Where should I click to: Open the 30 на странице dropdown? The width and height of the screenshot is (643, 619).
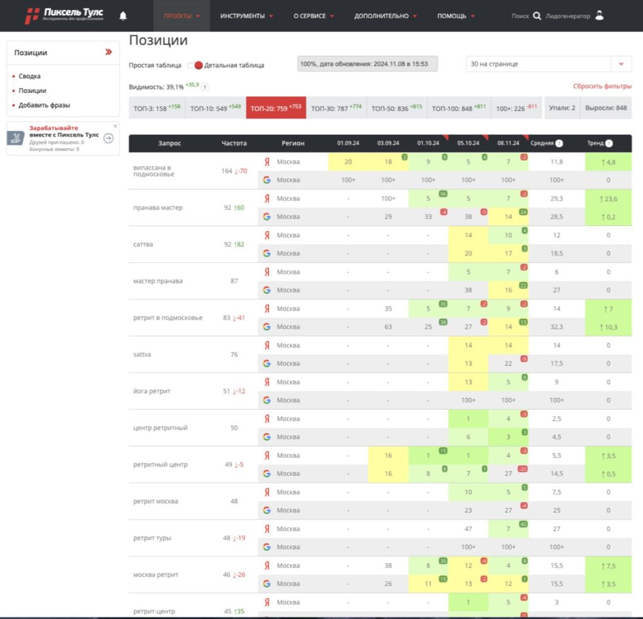coord(621,64)
